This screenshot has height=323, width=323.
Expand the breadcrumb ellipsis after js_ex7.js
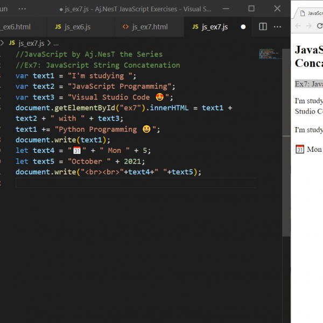(56, 44)
